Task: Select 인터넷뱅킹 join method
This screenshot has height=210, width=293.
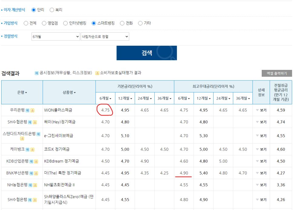Action: pos(66,23)
